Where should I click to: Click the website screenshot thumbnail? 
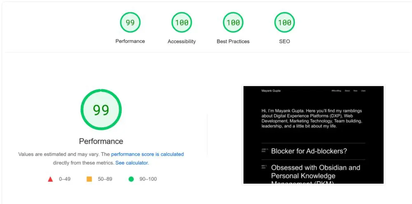[314, 135]
